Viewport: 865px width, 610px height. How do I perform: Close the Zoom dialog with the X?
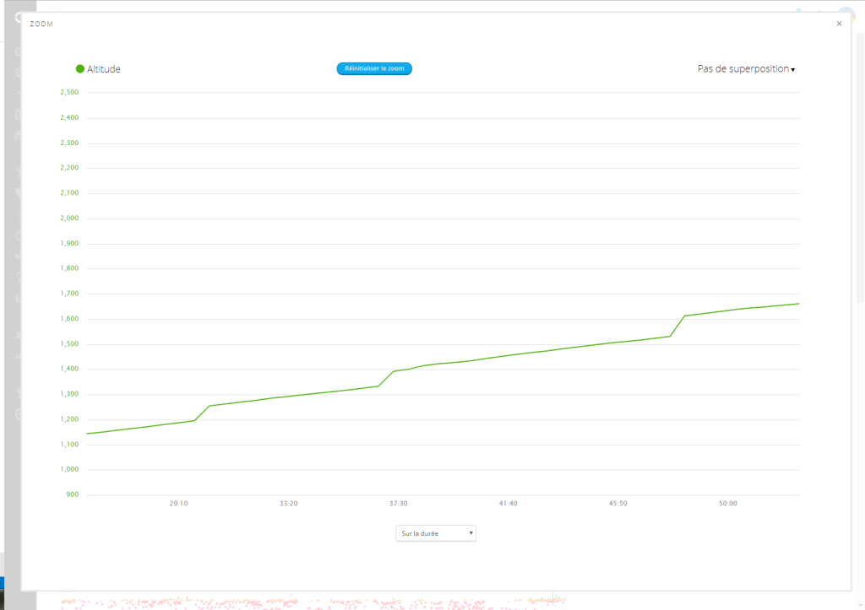[839, 24]
